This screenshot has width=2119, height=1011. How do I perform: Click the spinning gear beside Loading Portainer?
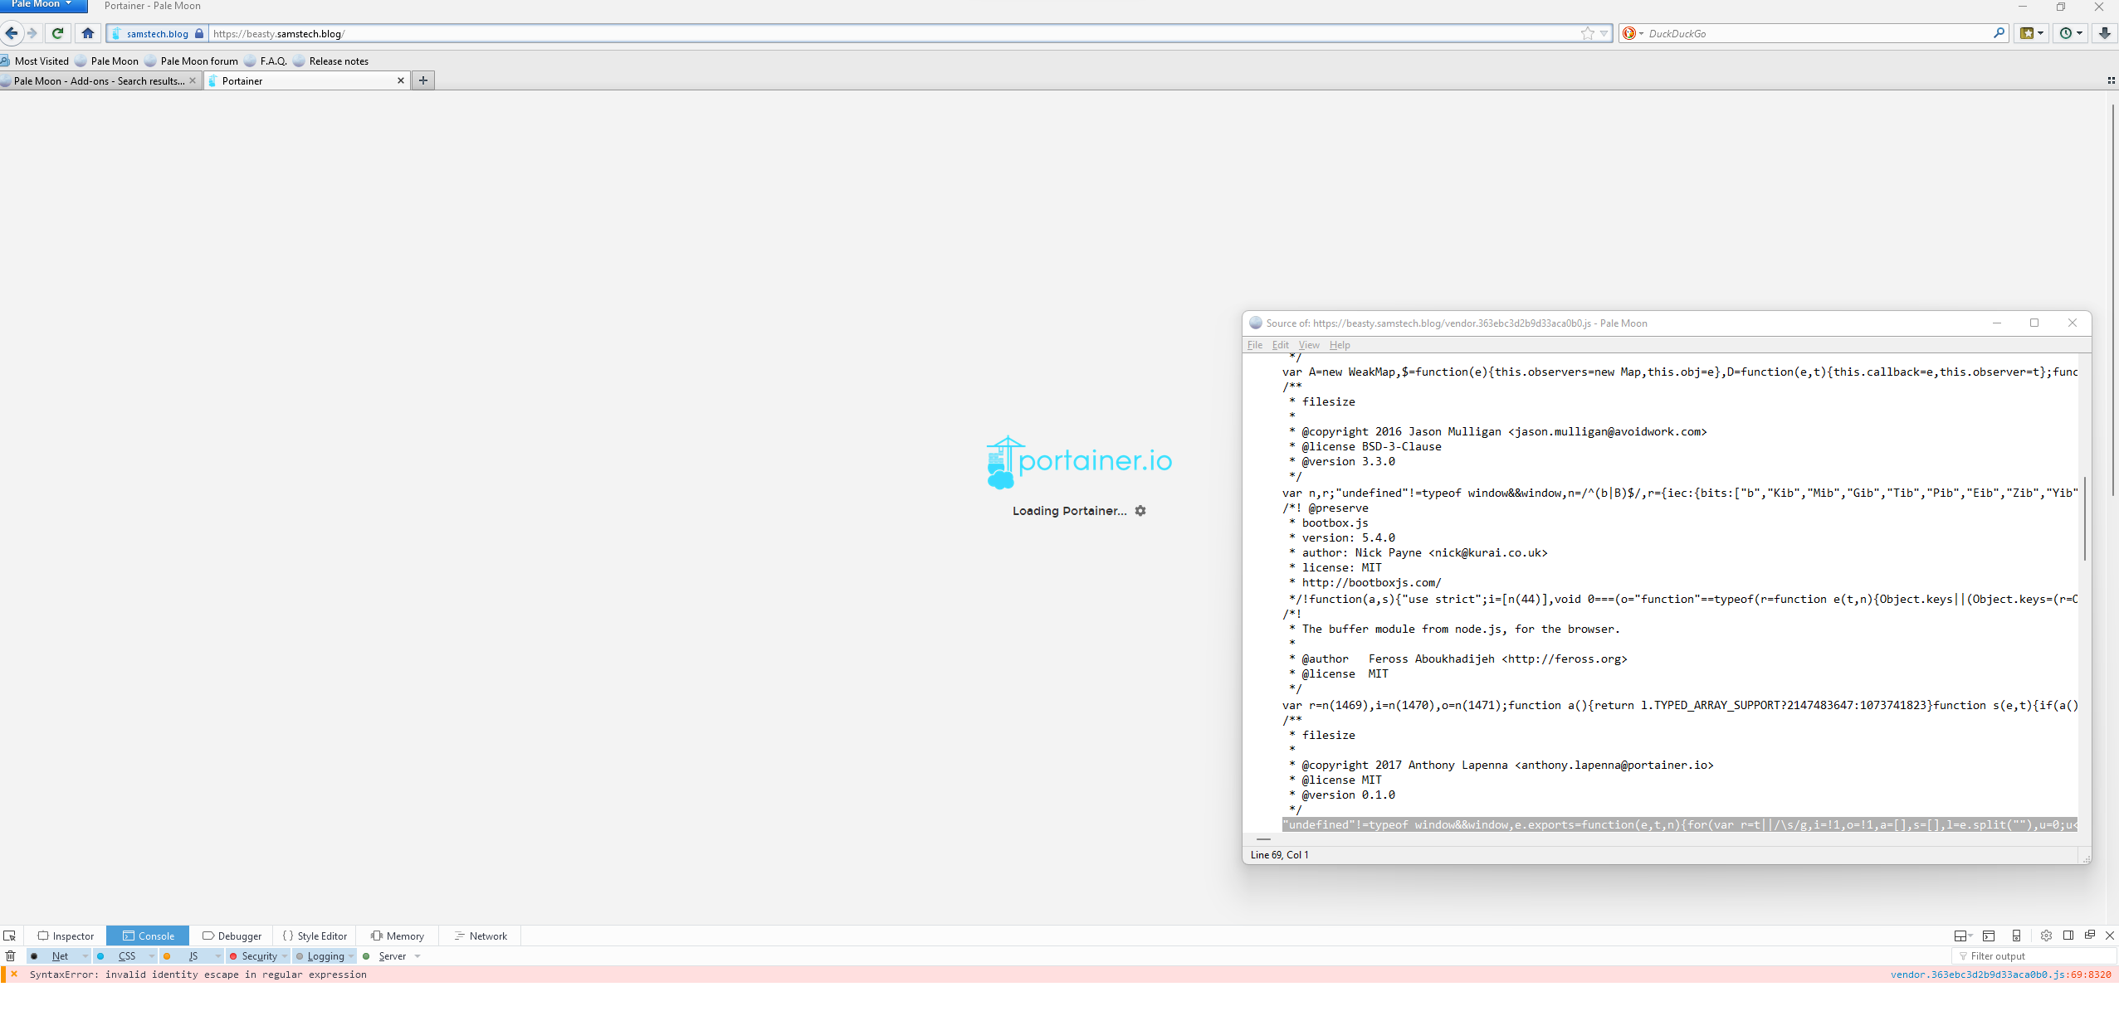pyautogui.click(x=1140, y=511)
